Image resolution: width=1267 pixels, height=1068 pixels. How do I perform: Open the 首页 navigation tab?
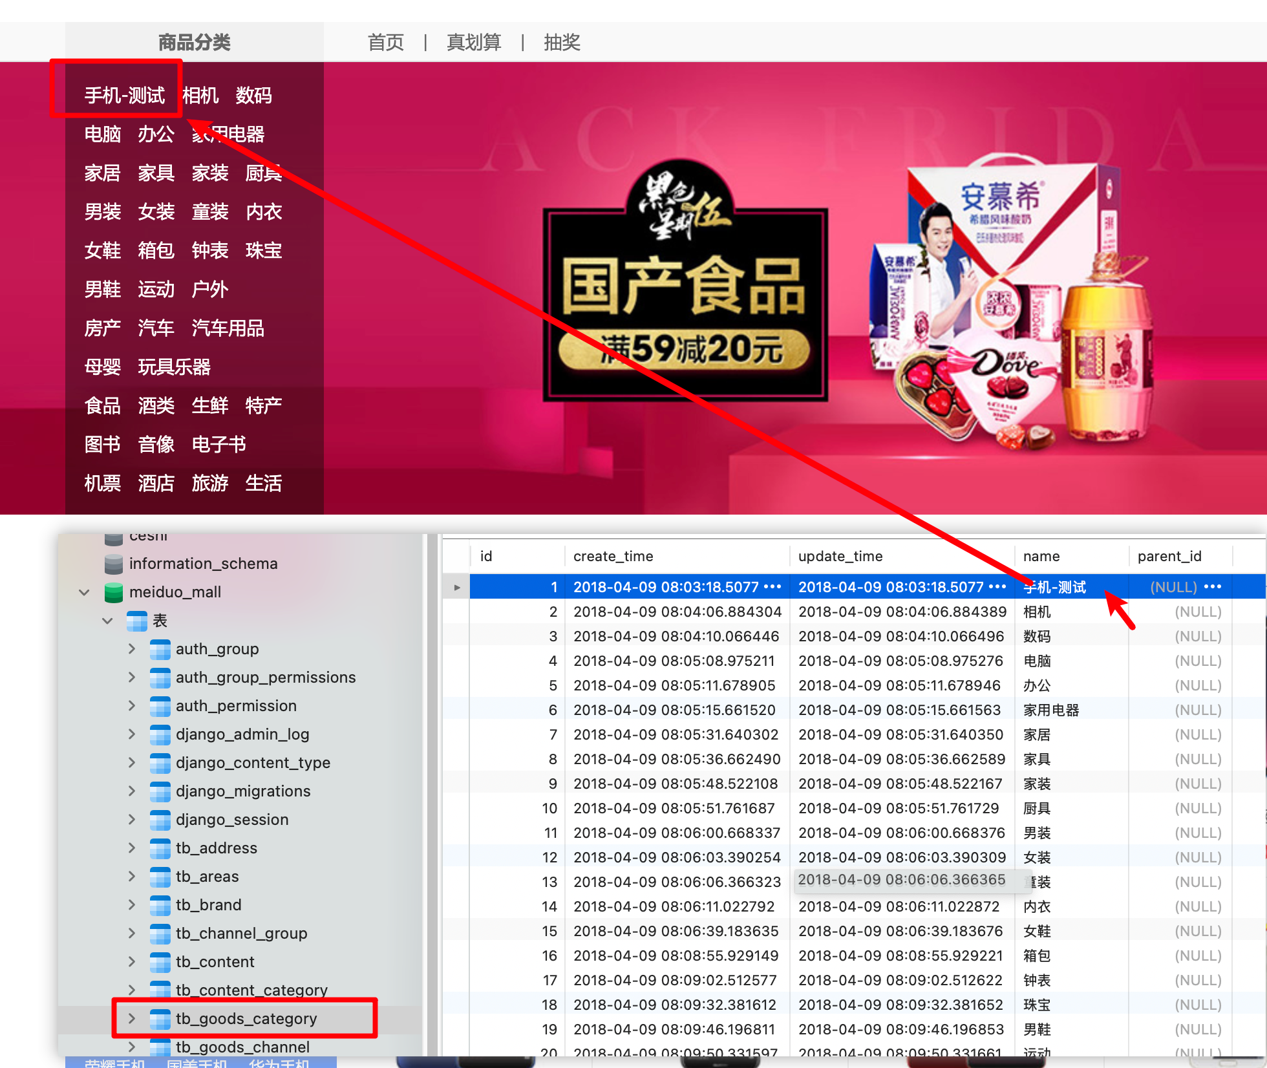(x=386, y=43)
